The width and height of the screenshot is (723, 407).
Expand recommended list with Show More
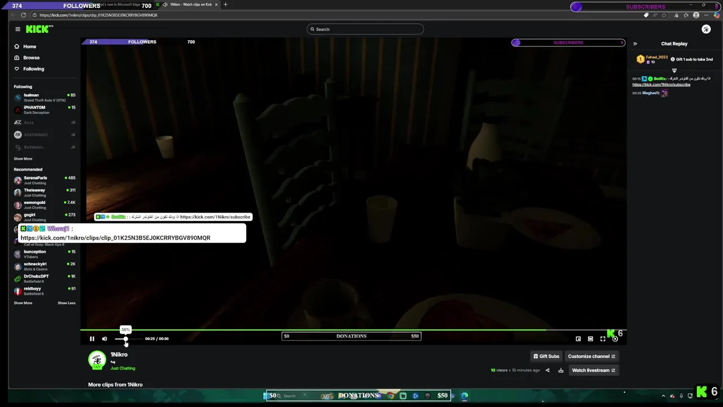tap(23, 303)
